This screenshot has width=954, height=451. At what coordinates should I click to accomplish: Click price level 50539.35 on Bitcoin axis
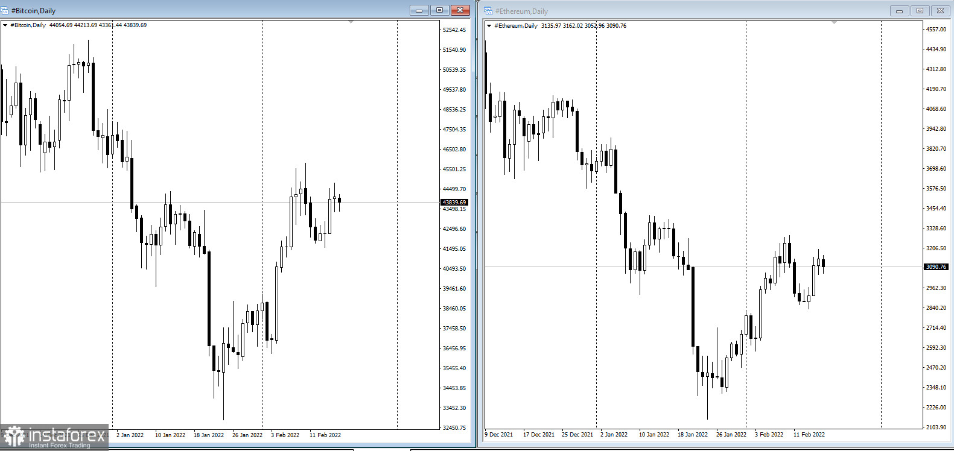coord(454,70)
